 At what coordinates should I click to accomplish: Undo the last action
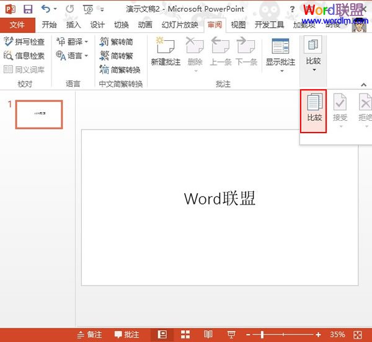pyautogui.click(x=45, y=9)
